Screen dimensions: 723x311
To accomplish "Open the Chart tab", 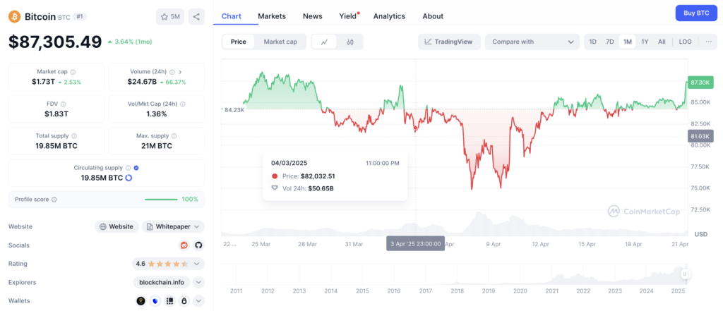I will 232,16.
